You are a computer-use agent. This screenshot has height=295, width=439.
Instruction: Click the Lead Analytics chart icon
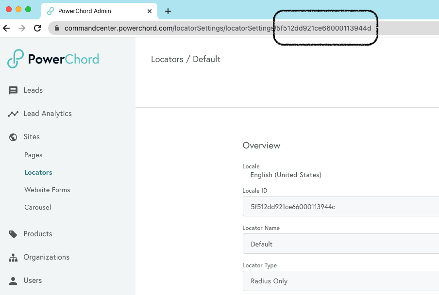(13, 114)
